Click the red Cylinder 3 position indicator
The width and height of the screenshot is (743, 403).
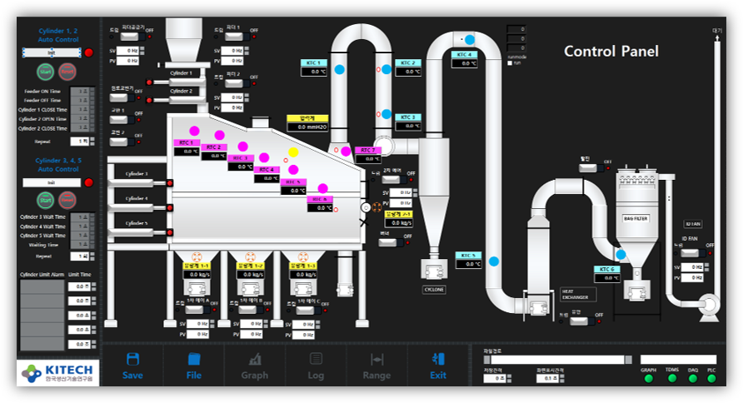click(x=170, y=183)
